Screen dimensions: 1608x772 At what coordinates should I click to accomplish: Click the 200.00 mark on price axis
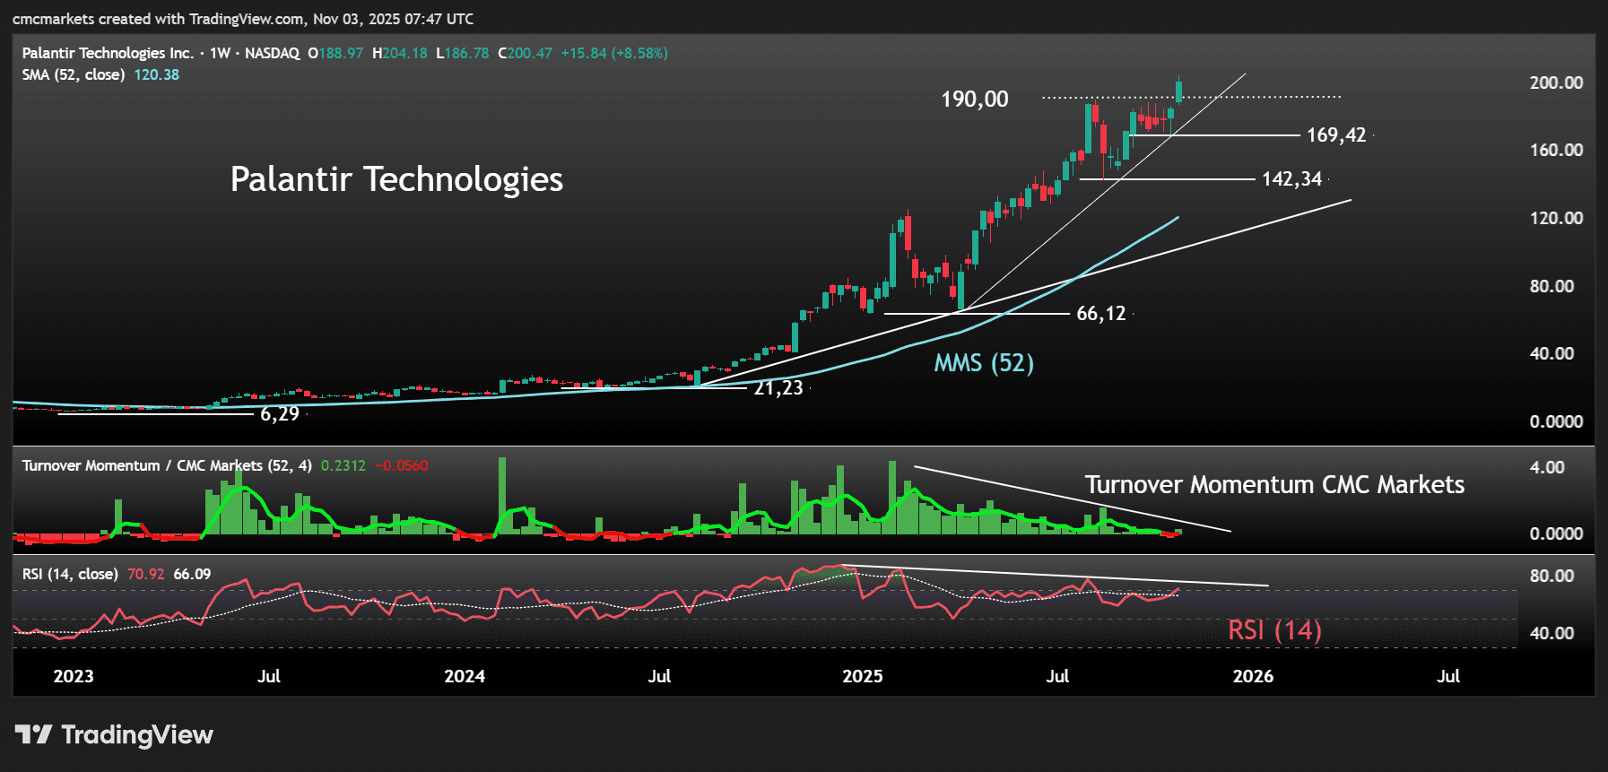coord(1556,82)
